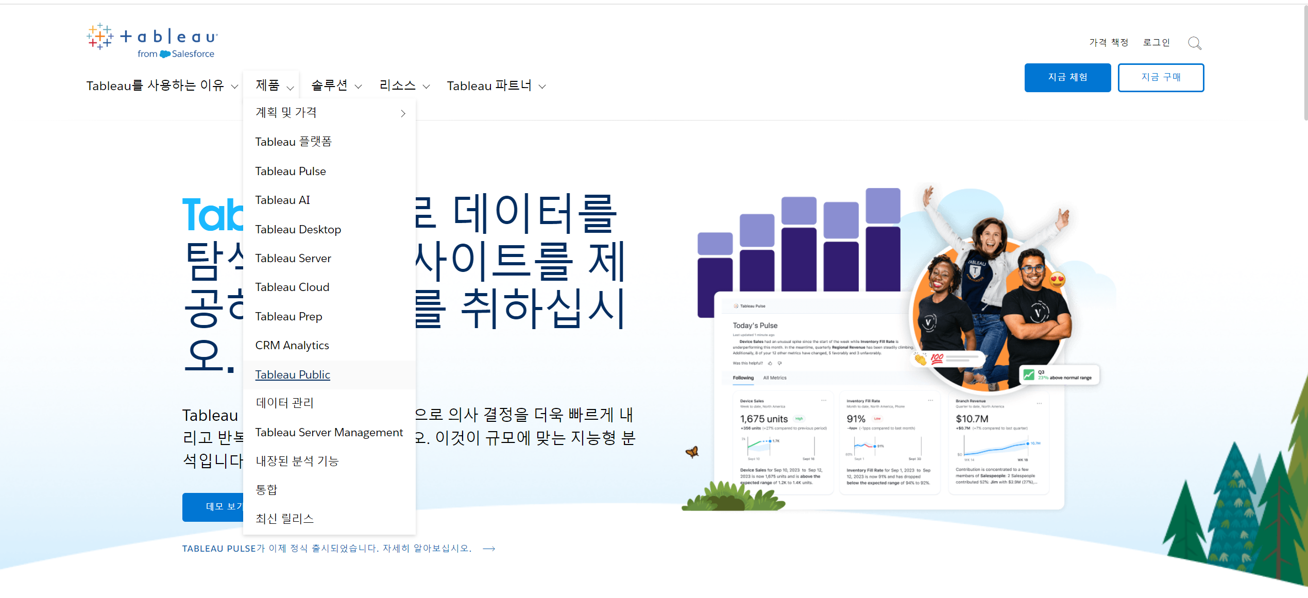Image resolution: width=1308 pixels, height=598 pixels.
Task: Click the 지금 구매 button
Action: pos(1161,78)
